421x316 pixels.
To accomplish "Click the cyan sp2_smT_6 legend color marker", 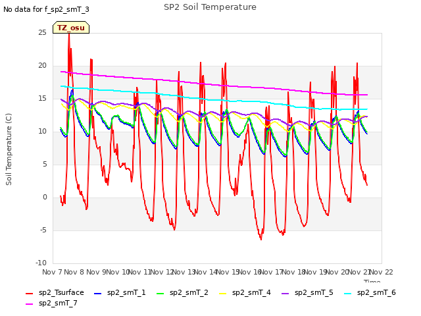I will click(348, 294).
